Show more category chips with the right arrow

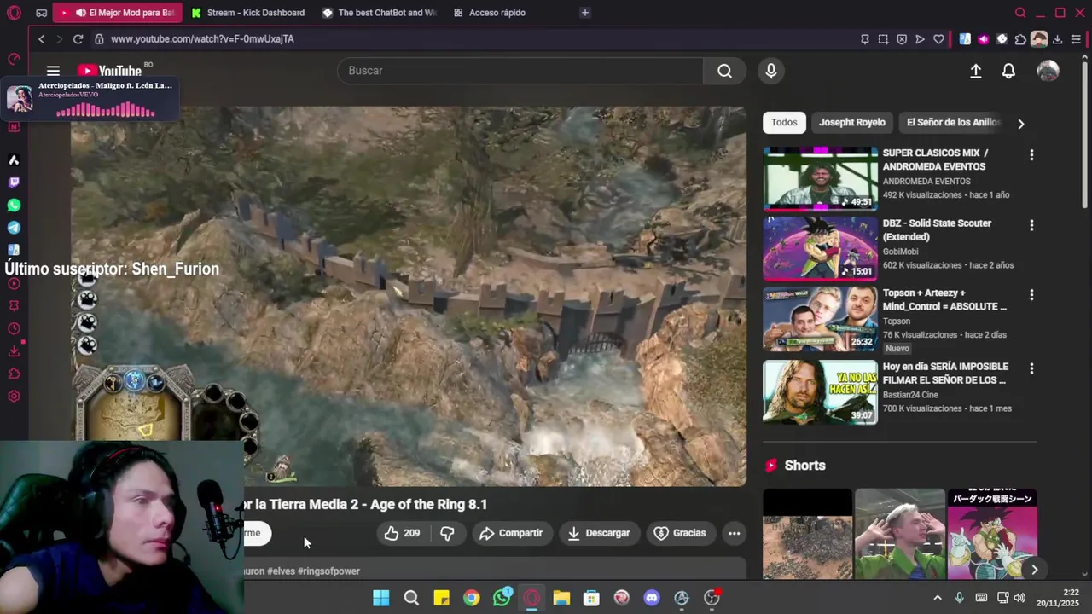[1020, 124]
